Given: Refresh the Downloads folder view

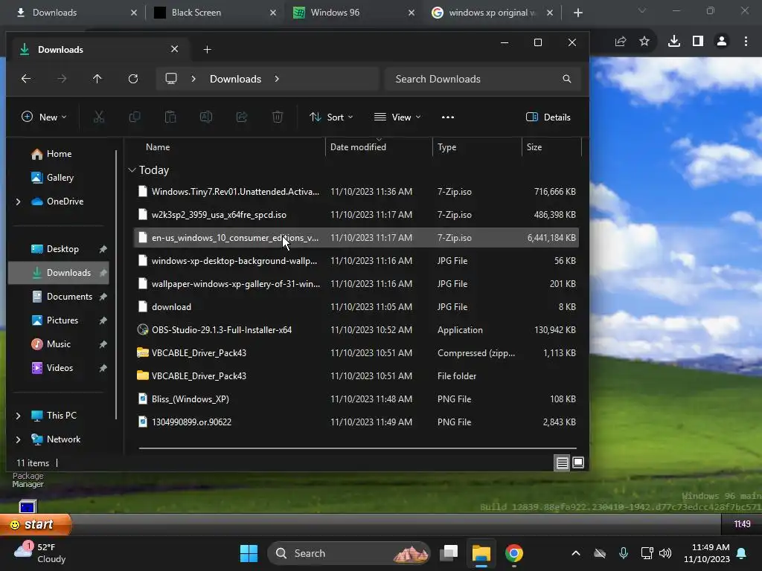Looking at the screenshot, I should click(x=133, y=79).
